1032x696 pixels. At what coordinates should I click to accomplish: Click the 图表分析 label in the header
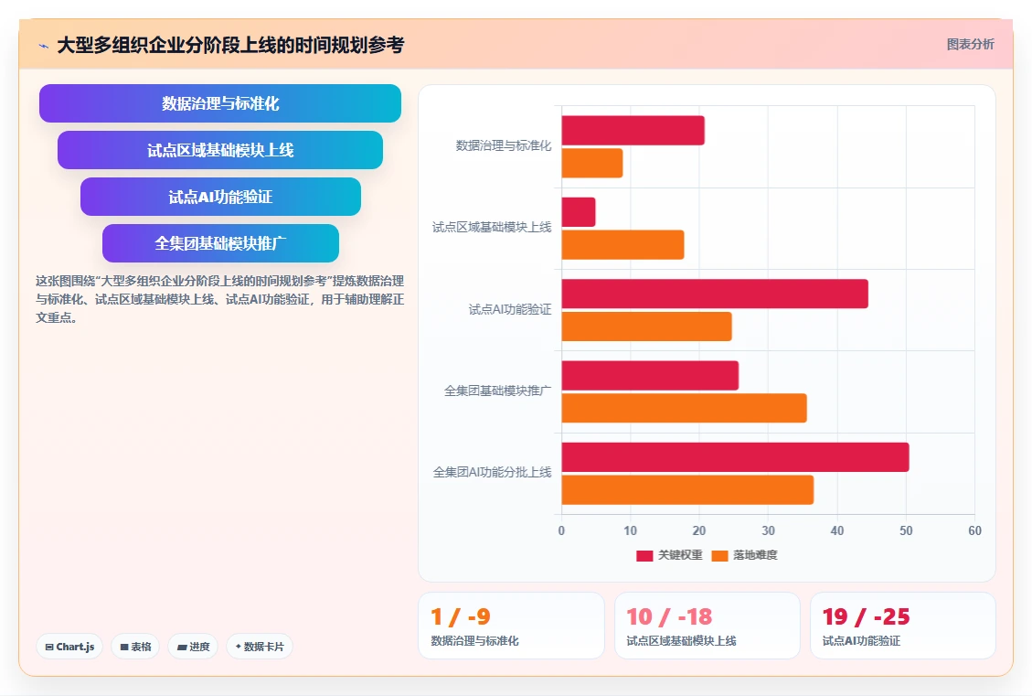(x=970, y=44)
